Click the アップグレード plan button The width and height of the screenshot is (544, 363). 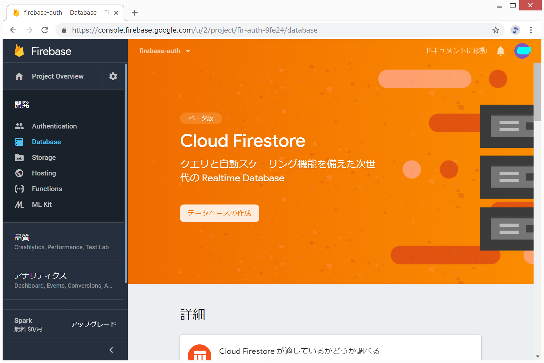pos(93,324)
